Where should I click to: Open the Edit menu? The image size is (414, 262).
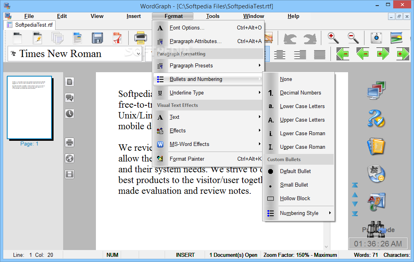(62, 16)
